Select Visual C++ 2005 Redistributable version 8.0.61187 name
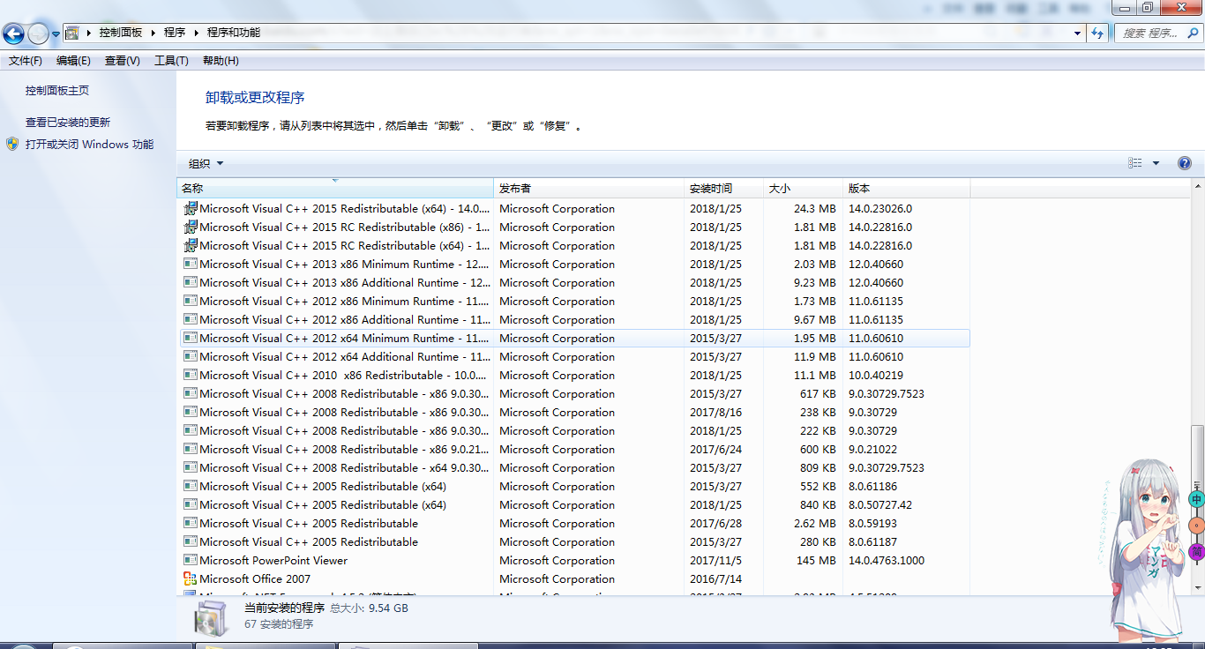Image resolution: width=1205 pixels, height=649 pixels. coord(309,542)
